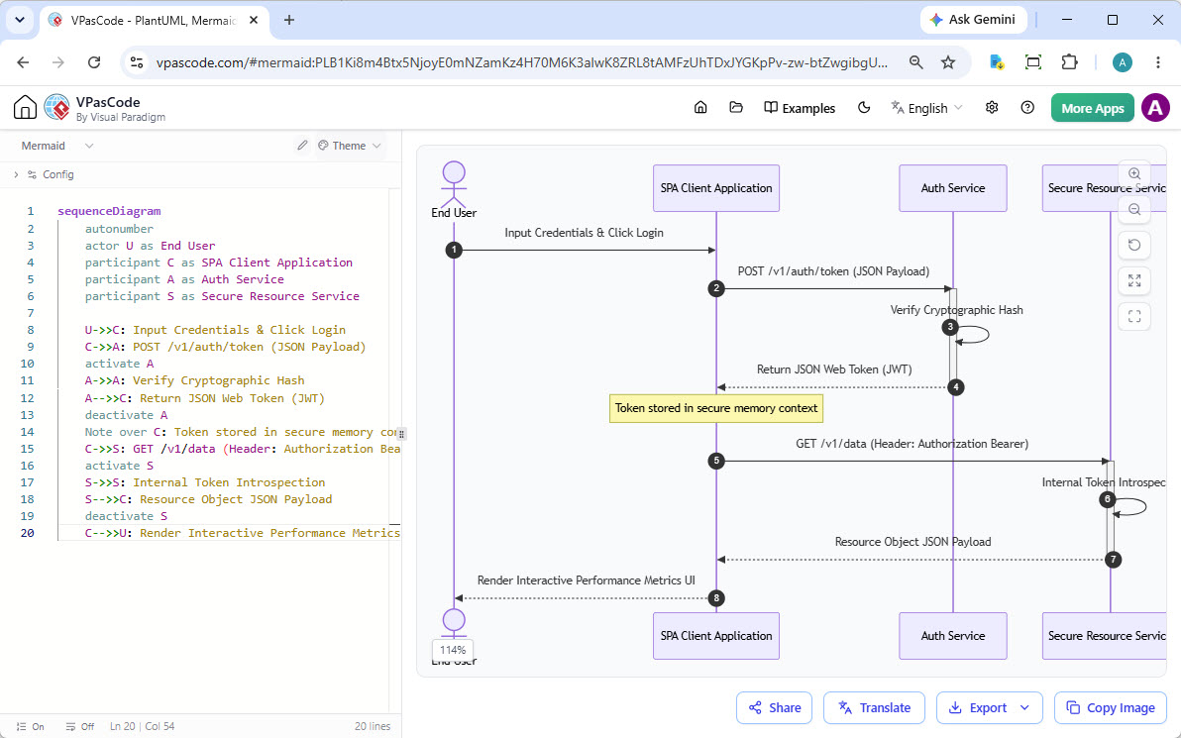Click the Share button
Screen dimensions: 1181x738
pos(774,708)
